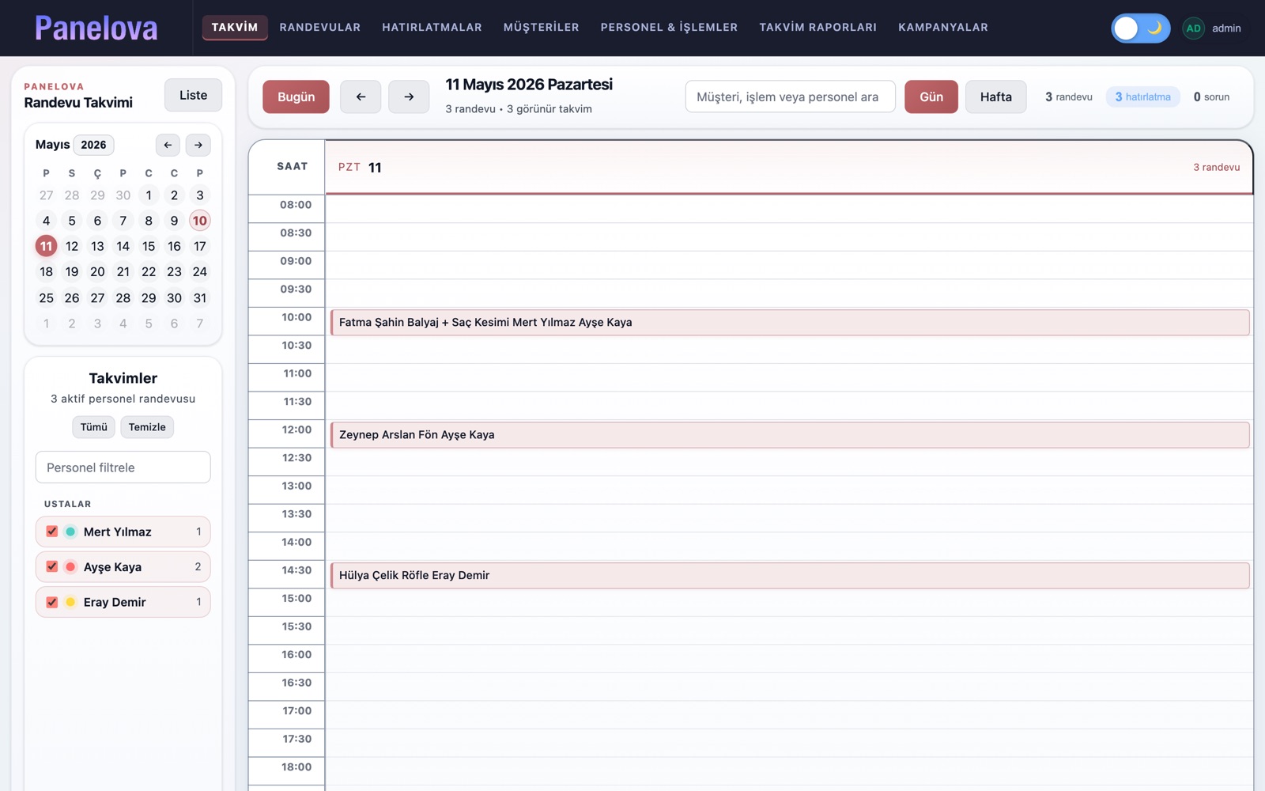
Task: Uncheck Ayşe Kaya calendar checkbox
Action: pyautogui.click(x=52, y=566)
